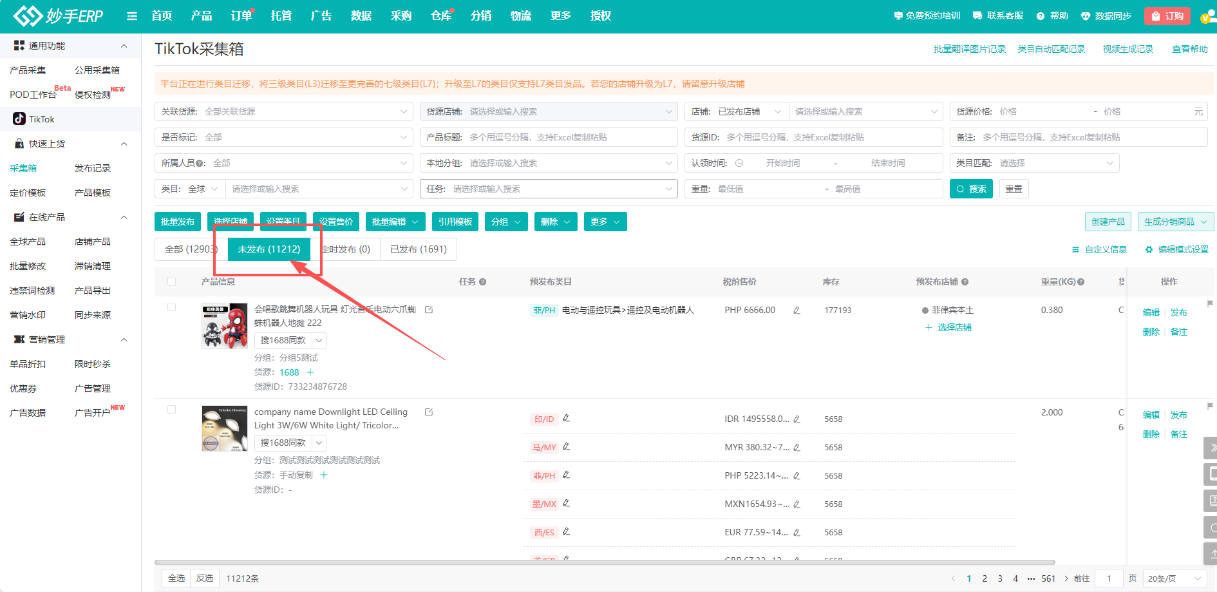Switch to the 已发布 (1691) tab
1217x592 pixels.
(418, 249)
